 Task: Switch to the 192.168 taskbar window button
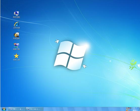point(35,109)
